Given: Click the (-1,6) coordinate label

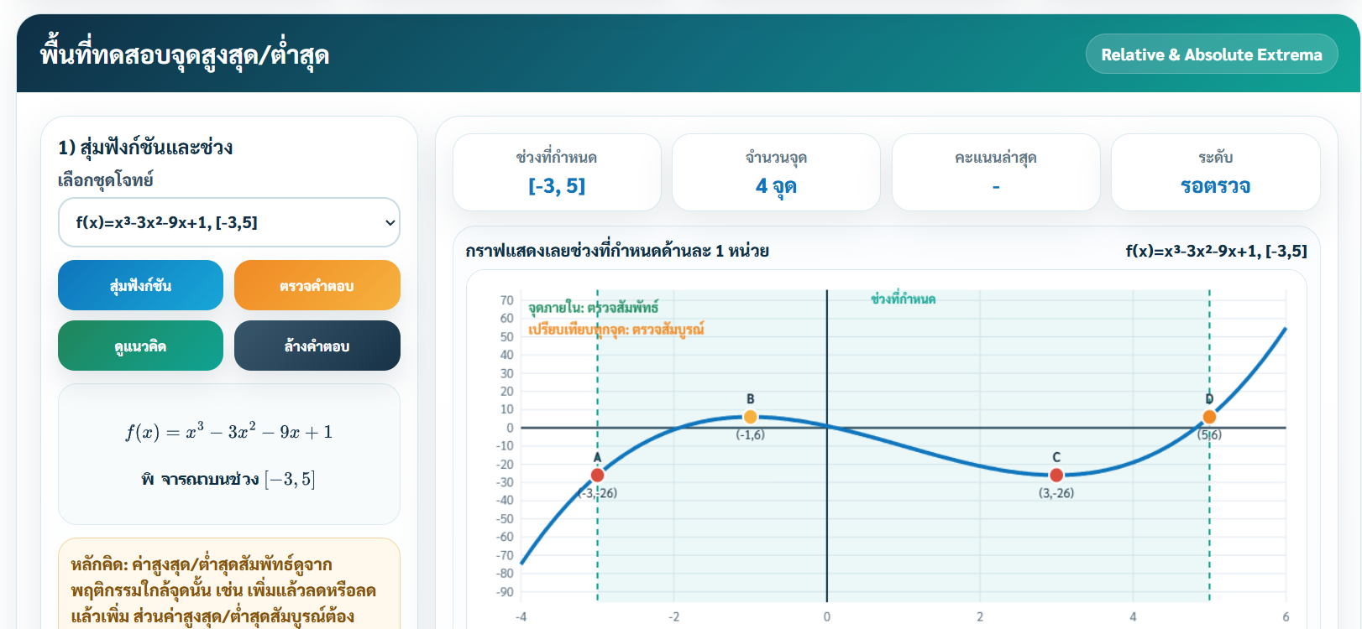Looking at the screenshot, I should click(x=751, y=434).
